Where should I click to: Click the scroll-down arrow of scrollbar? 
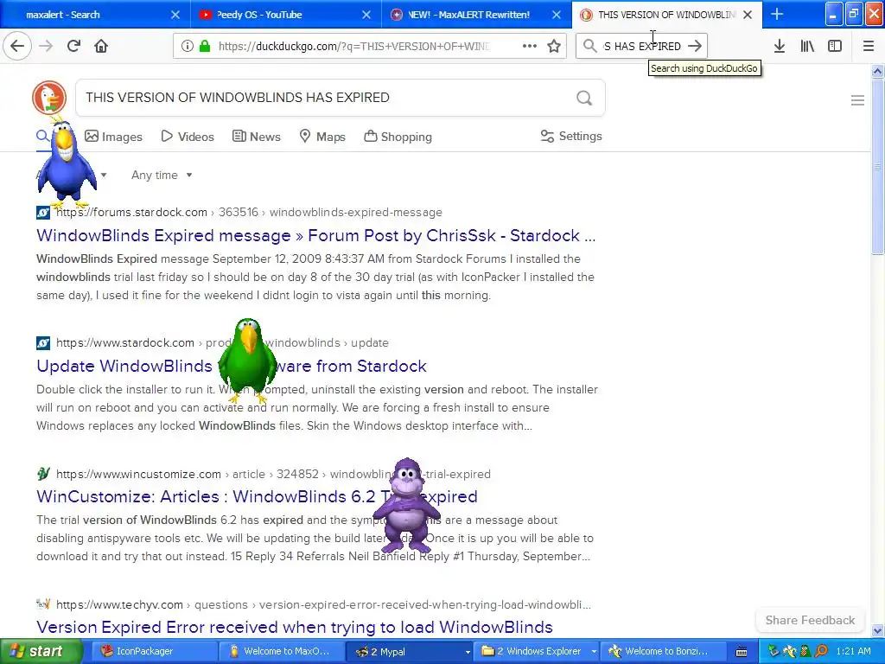877,631
